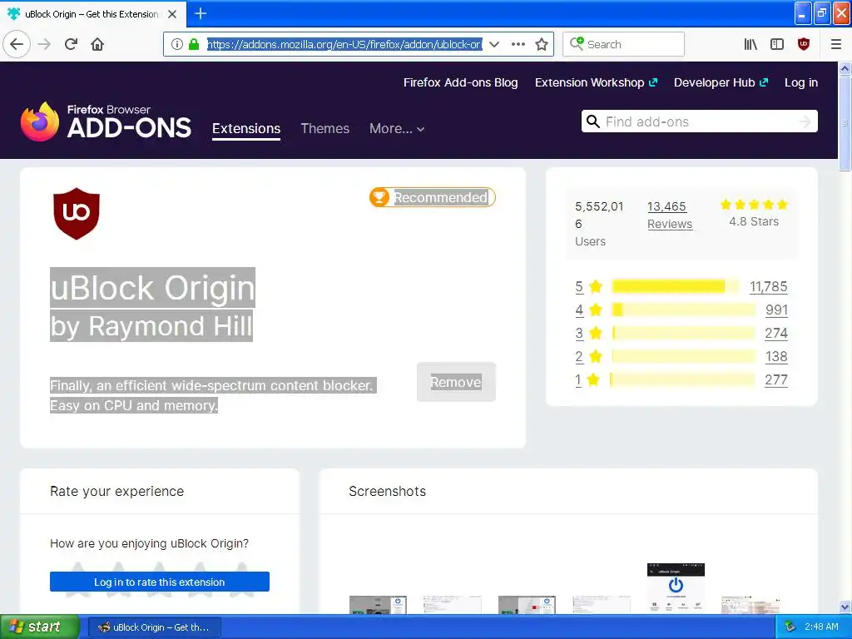Click the scrollbar down arrow

(x=845, y=607)
